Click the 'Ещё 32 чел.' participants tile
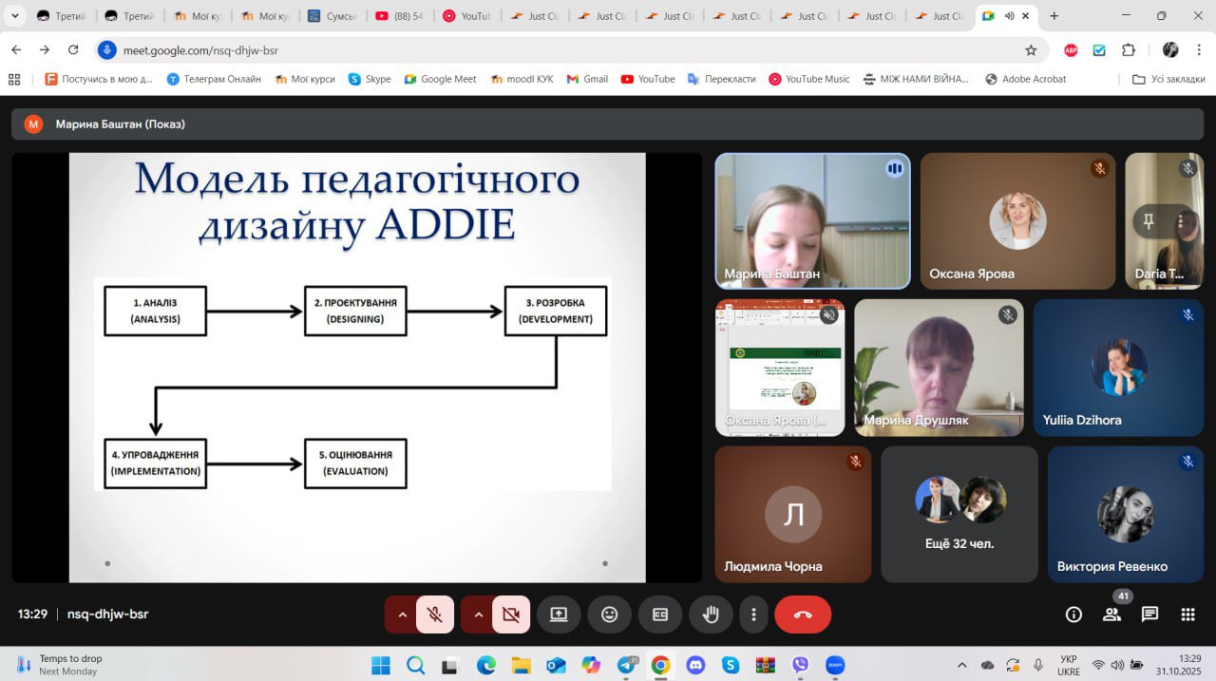This screenshot has width=1216, height=681. (x=959, y=513)
